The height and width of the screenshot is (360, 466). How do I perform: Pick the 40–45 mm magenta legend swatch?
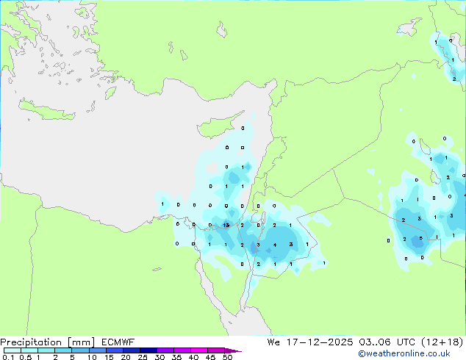click(199, 350)
